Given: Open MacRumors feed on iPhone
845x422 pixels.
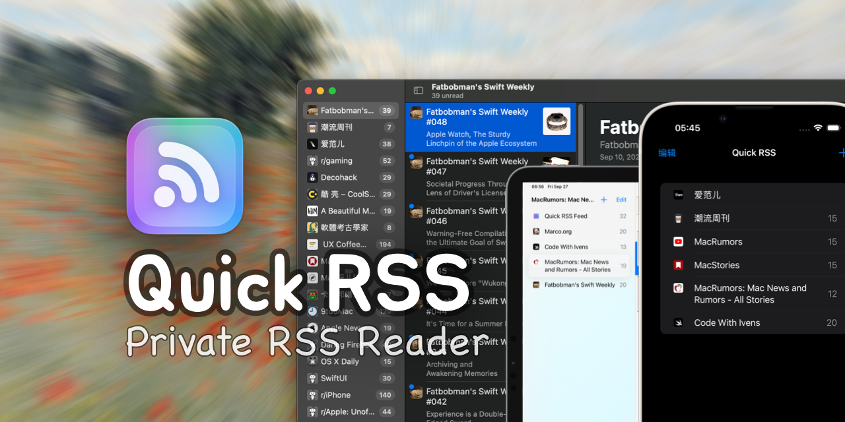Looking at the screenshot, I should 753,242.
